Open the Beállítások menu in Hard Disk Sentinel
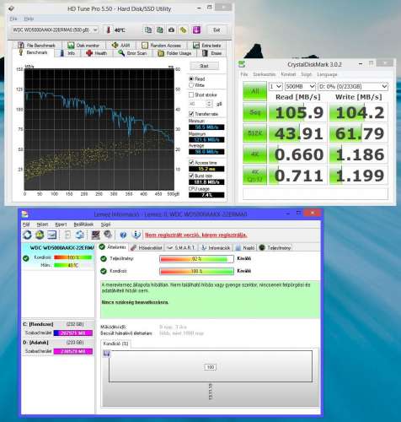 83,225
